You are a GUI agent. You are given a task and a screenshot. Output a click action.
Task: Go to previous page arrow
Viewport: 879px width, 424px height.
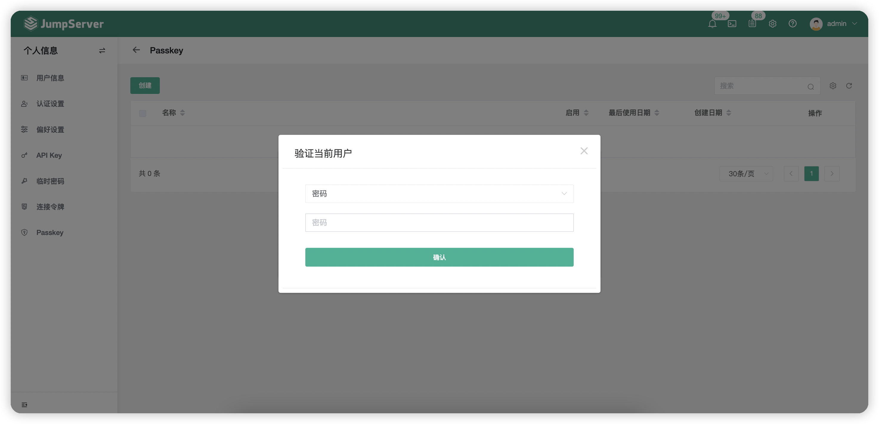point(791,174)
